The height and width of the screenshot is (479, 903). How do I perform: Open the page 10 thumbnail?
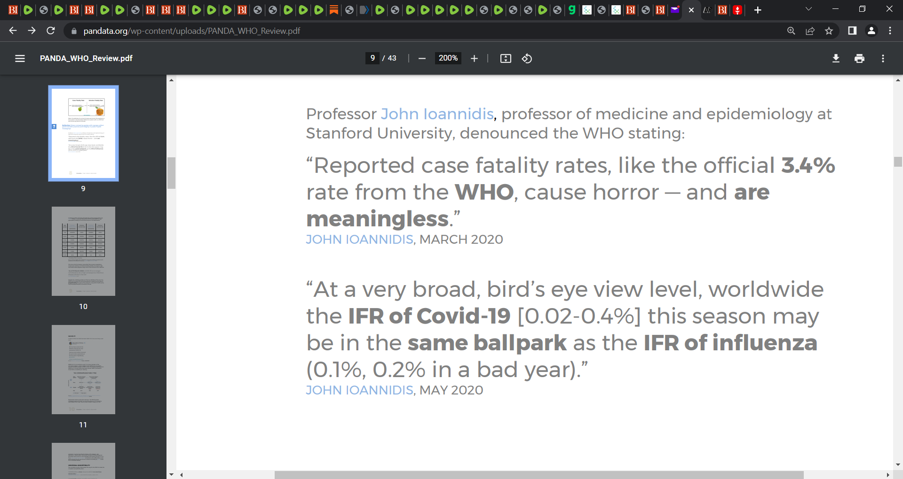click(83, 251)
